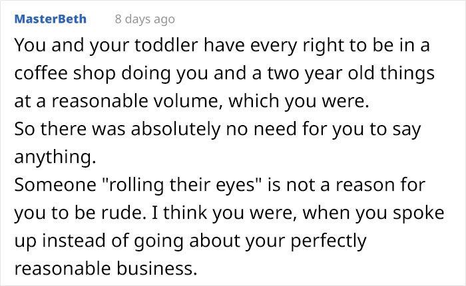Viewport: 466px width, 286px height.
Task: Click the word "Someone" in the comment
Action: point(55,185)
